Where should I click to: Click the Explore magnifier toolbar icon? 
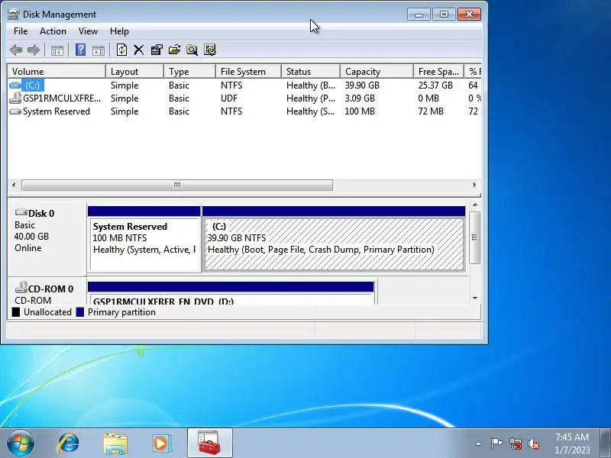pyautogui.click(x=192, y=50)
